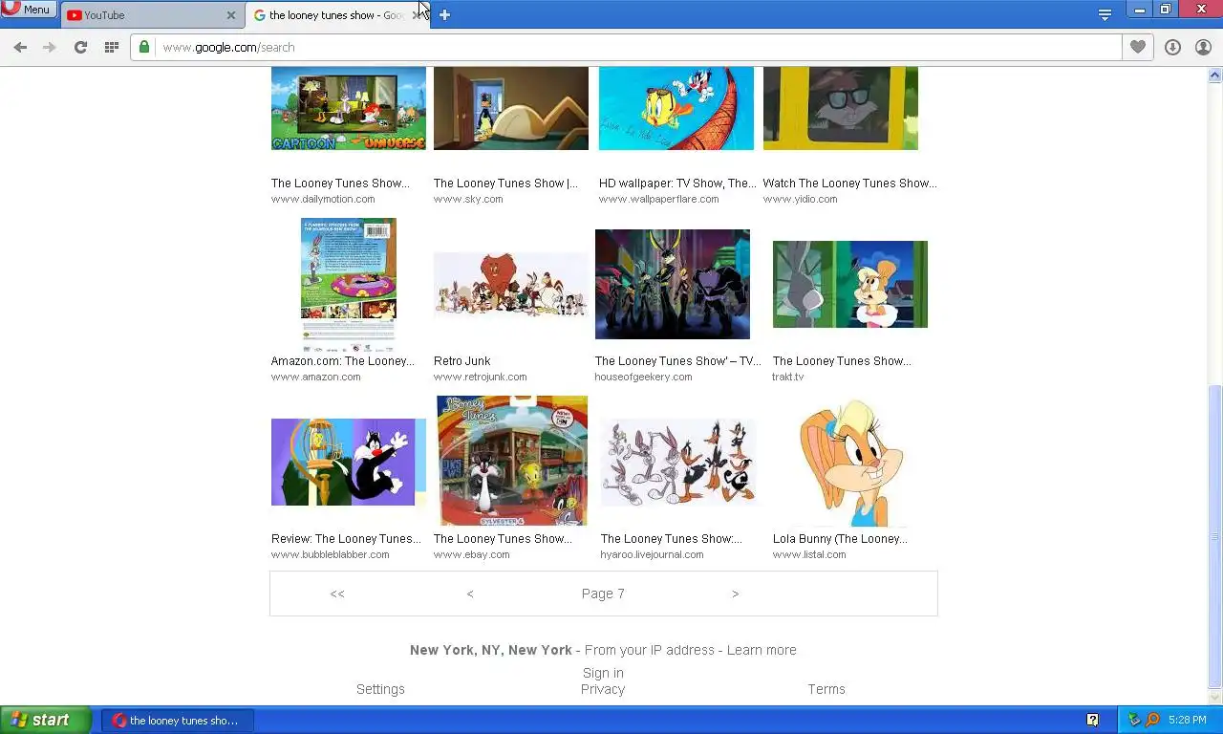This screenshot has height=734, width=1223.
Task: Click 'Review: The Looney Tunes...' link
Action: [346, 539]
